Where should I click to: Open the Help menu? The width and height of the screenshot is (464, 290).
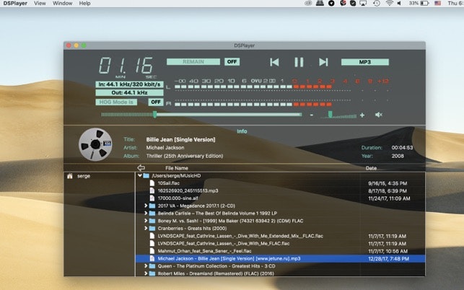84,4
